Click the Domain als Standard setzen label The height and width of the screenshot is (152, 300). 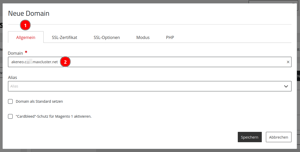pos(39,101)
